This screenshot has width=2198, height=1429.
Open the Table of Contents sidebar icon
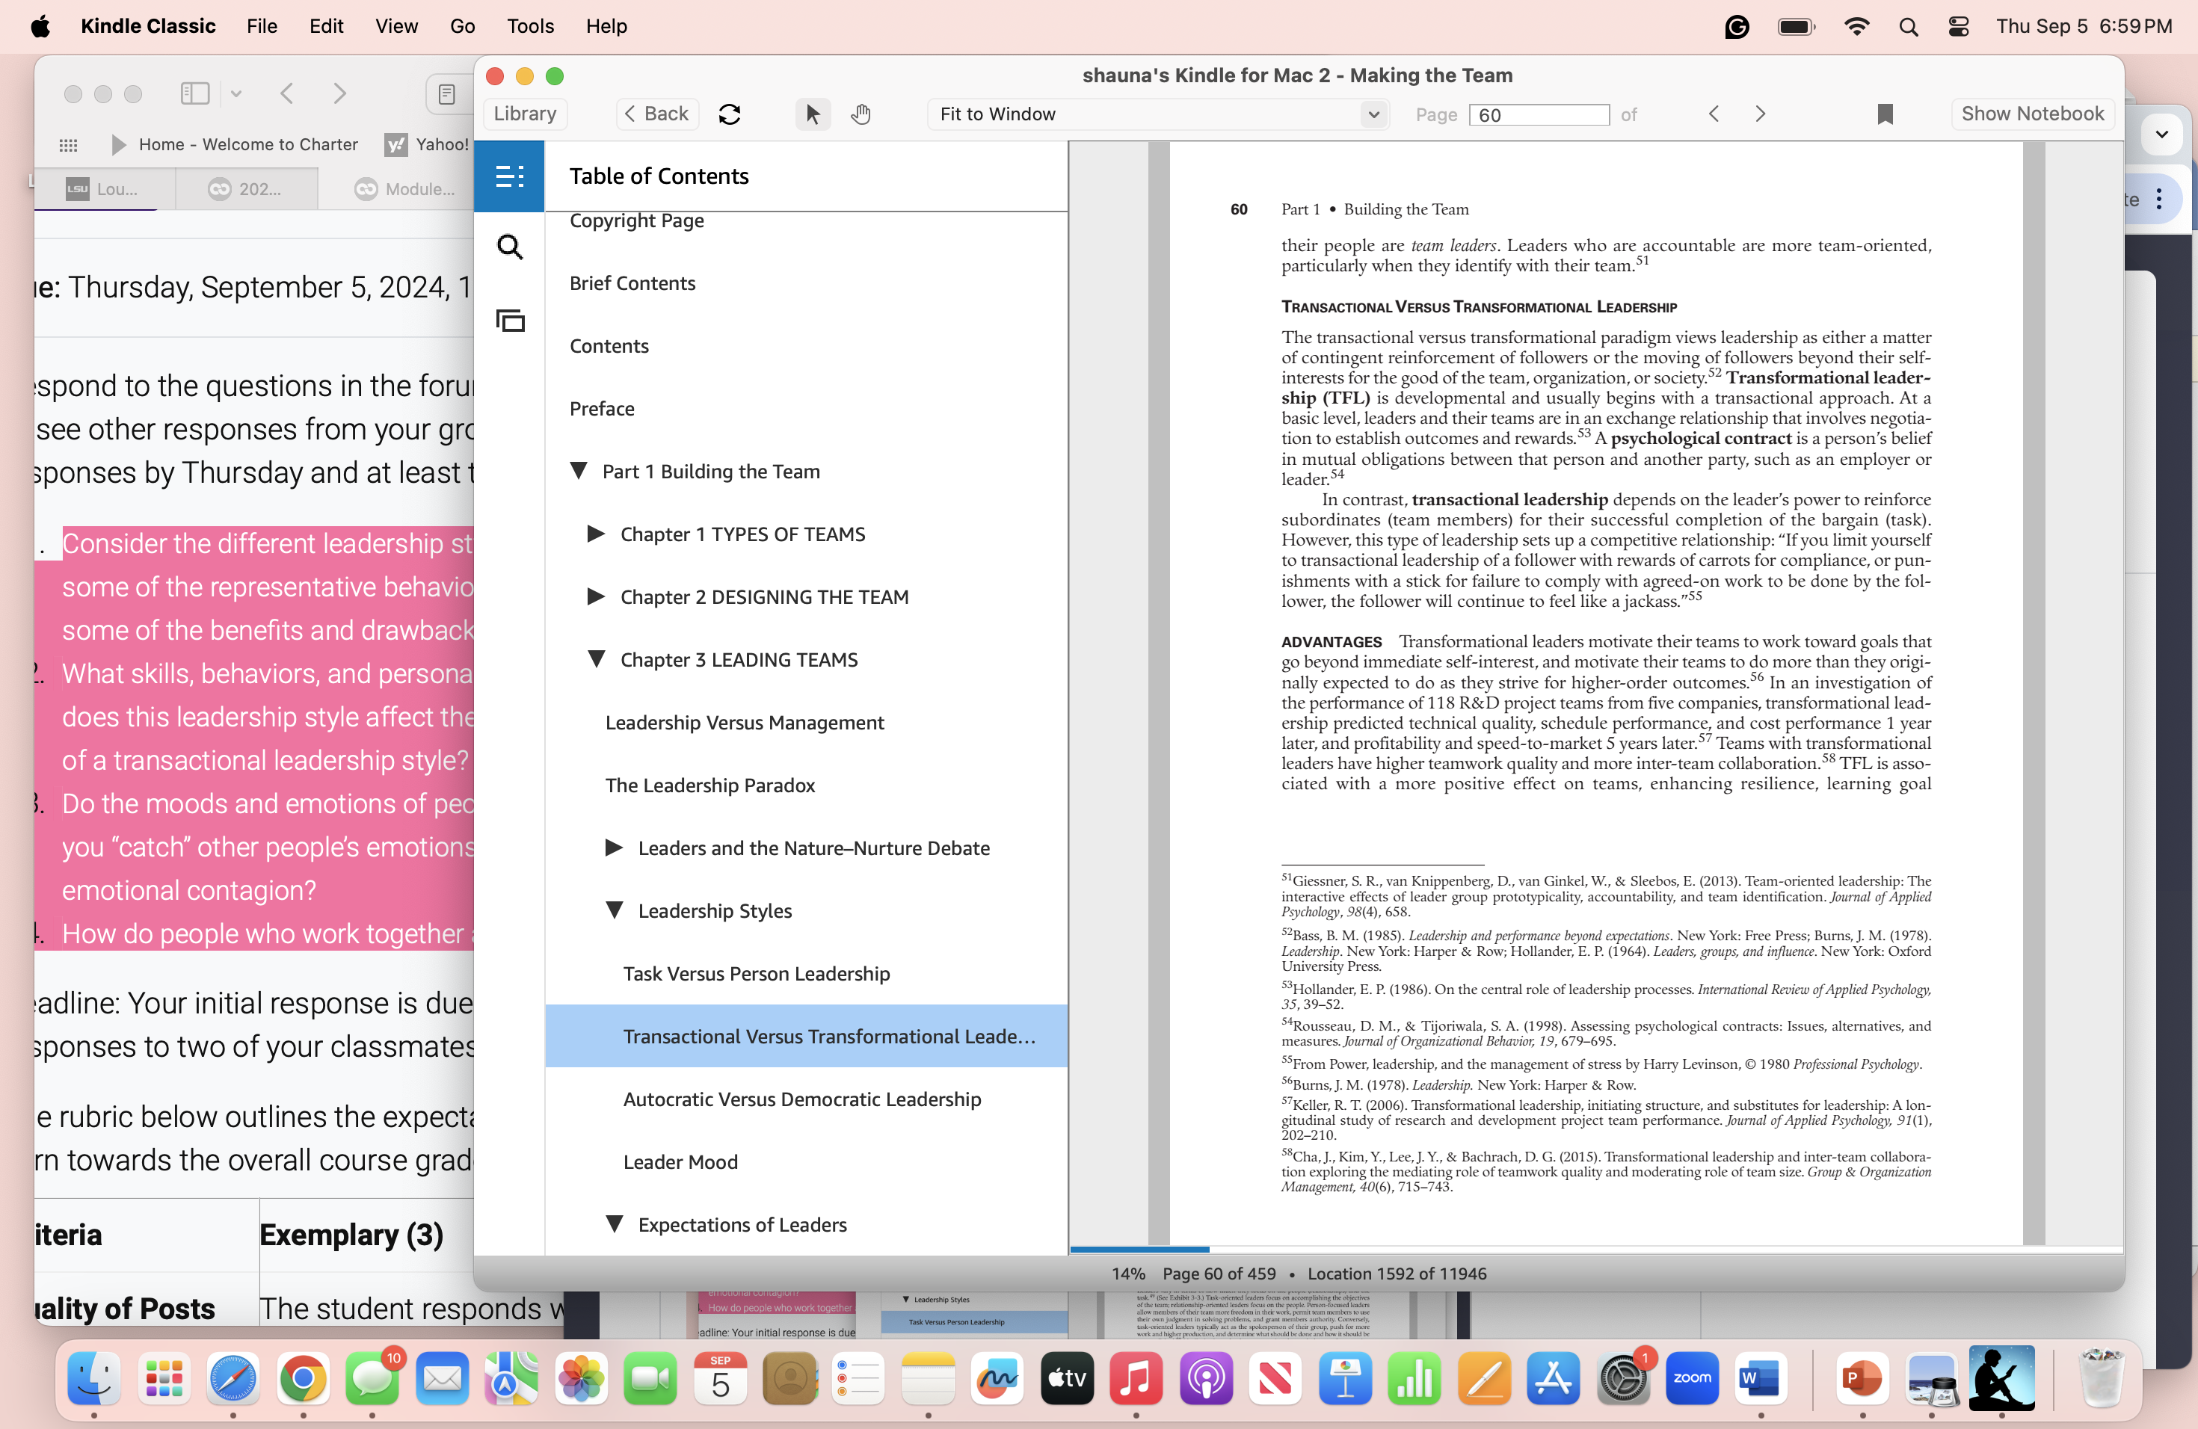(x=509, y=176)
